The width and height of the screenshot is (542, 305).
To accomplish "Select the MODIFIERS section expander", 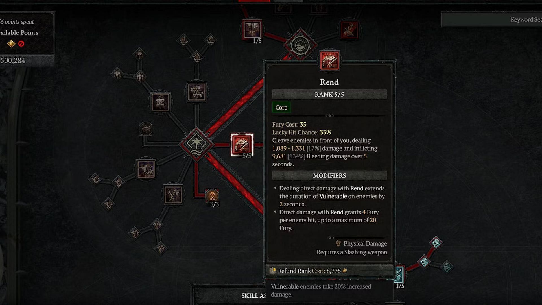I will pyautogui.click(x=329, y=175).
